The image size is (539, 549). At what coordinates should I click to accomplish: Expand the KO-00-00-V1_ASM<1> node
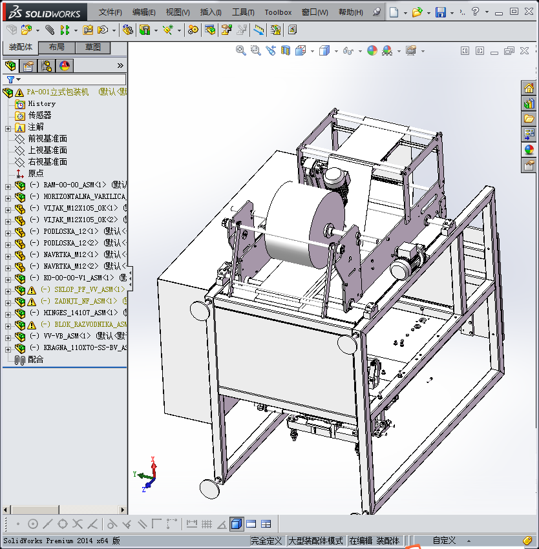coord(8,280)
